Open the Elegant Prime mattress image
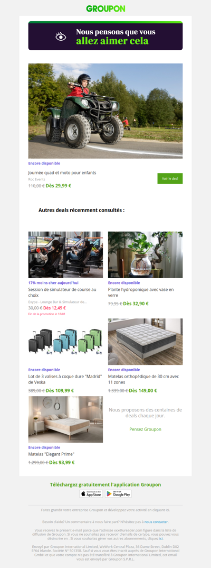211x568 pixels. tap(65, 419)
